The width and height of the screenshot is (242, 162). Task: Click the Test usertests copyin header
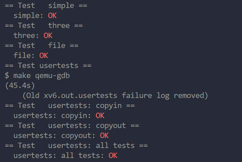coord(70,106)
